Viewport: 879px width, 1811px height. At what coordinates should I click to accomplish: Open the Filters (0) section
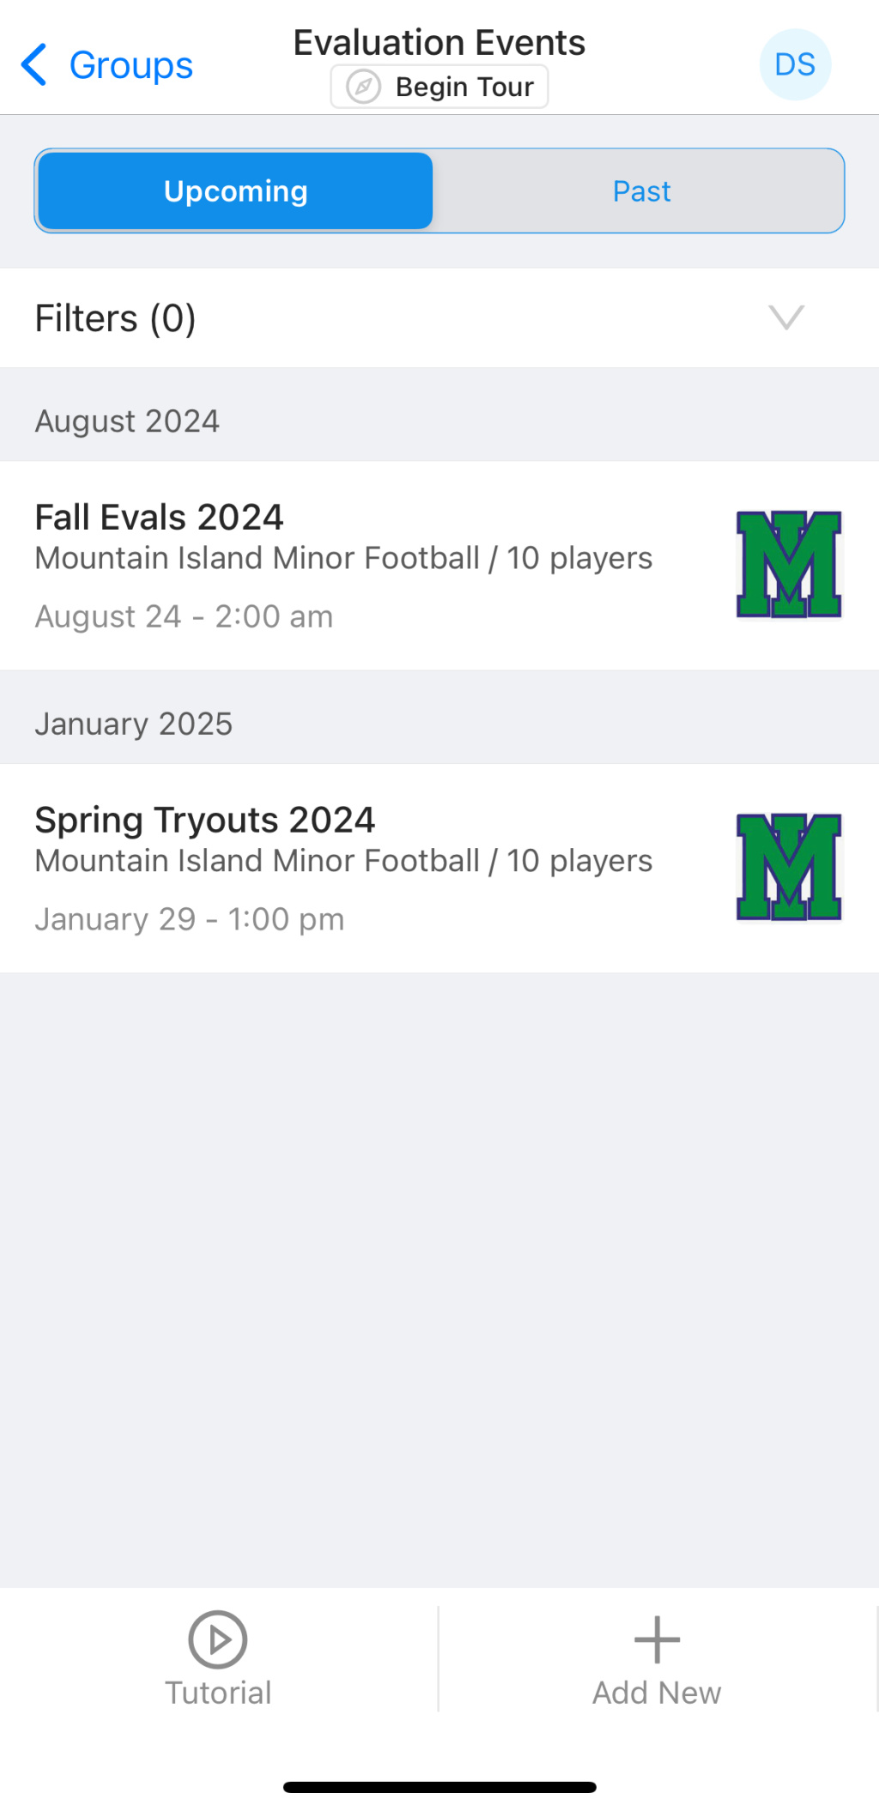click(x=116, y=318)
